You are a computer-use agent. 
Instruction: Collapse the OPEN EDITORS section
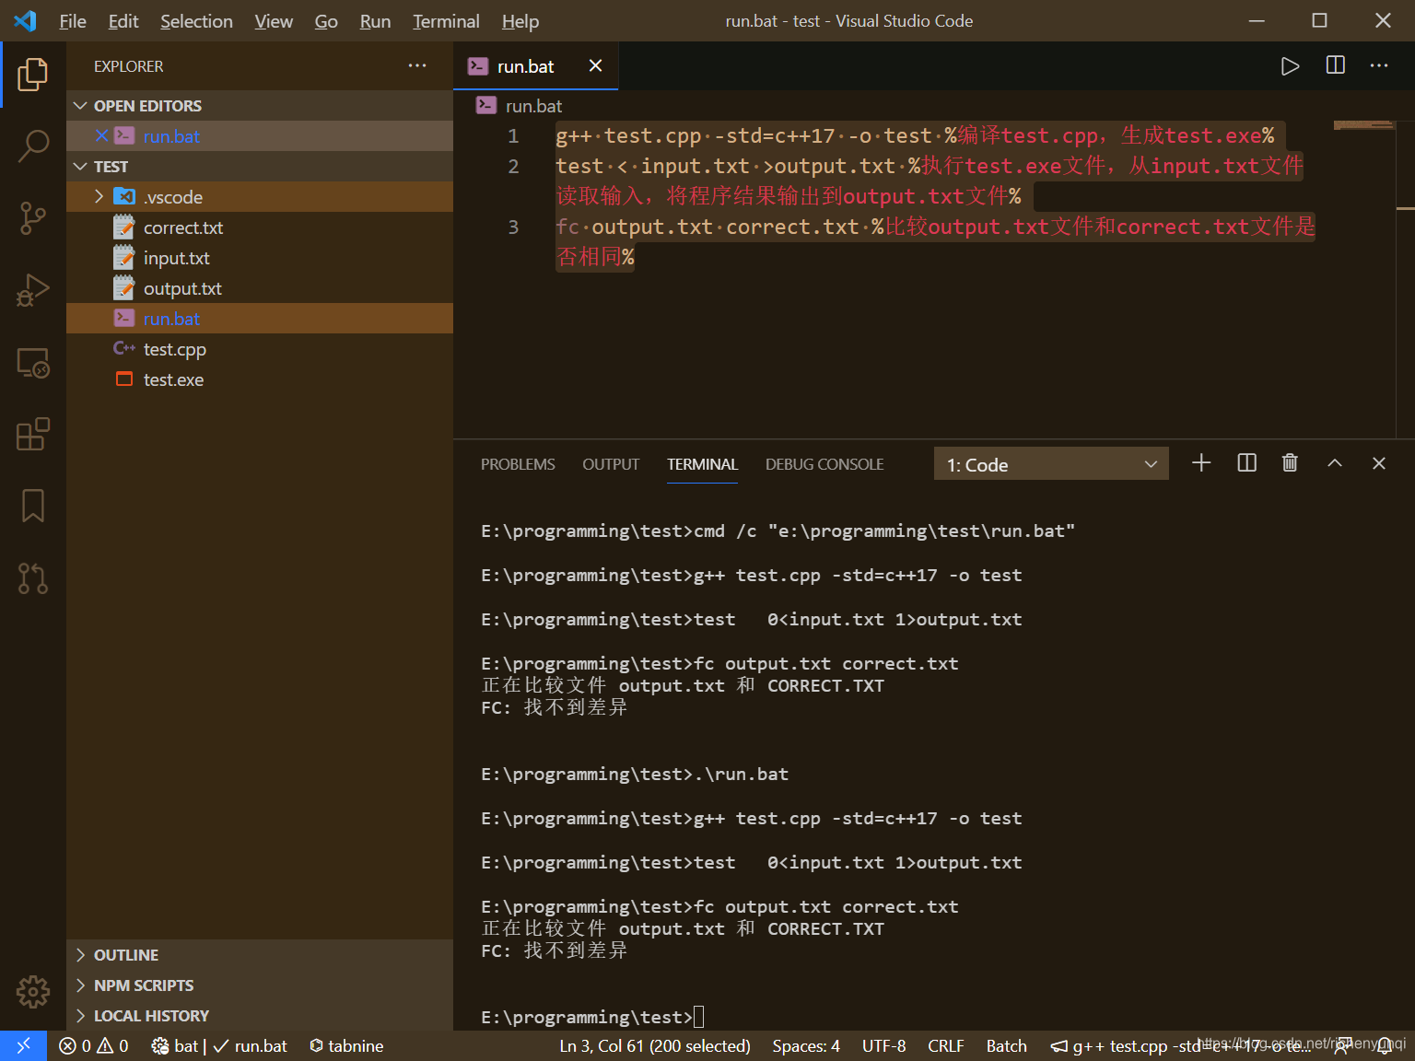pos(260,106)
